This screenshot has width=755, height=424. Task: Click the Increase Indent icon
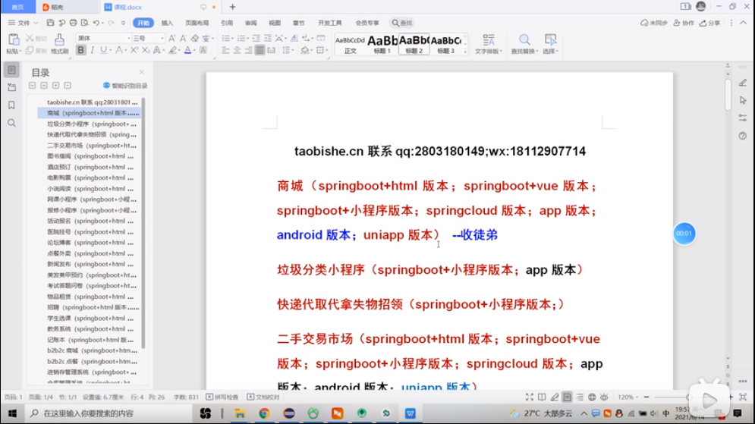pyautogui.click(x=268, y=38)
